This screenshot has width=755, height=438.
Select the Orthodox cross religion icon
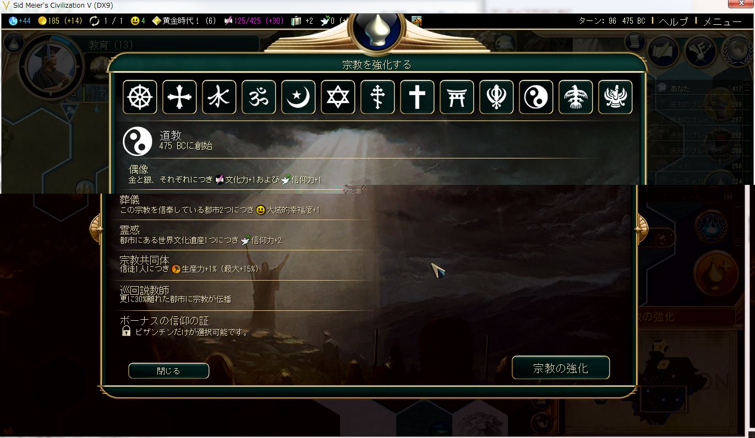377,97
